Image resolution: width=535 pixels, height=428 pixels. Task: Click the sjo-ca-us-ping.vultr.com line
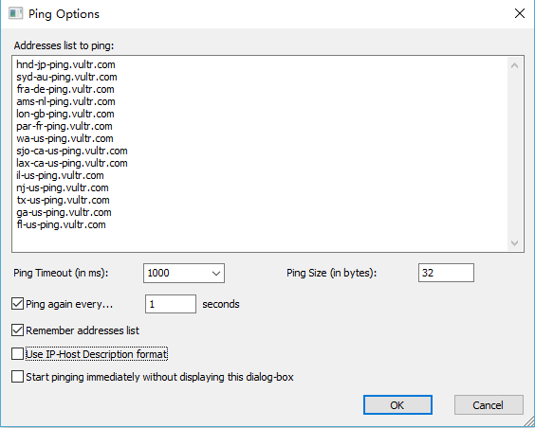coord(72,151)
